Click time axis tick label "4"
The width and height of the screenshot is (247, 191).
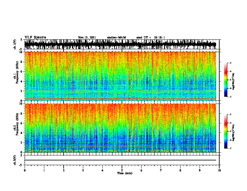tap(103, 170)
